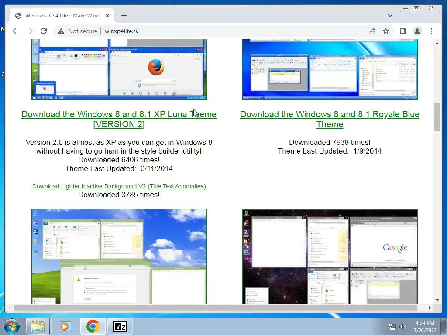This screenshot has height=335, width=447.
Task: Open the browser side panel
Action: pyautogui.click(x=403, y=31)
